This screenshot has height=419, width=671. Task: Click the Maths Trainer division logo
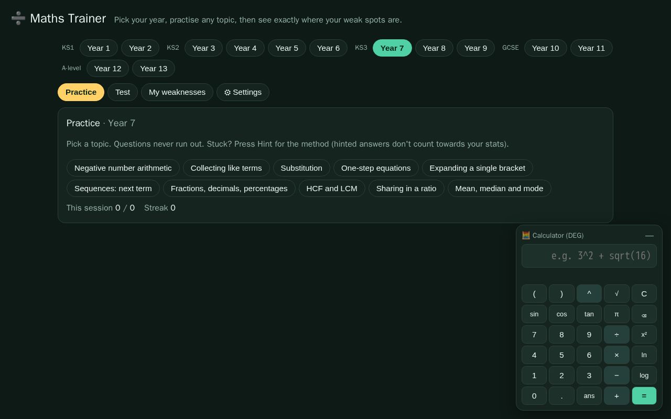click(18, 18)
